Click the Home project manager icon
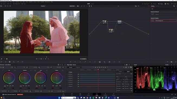This screenshot has width=177, height=99. (172, 94)
